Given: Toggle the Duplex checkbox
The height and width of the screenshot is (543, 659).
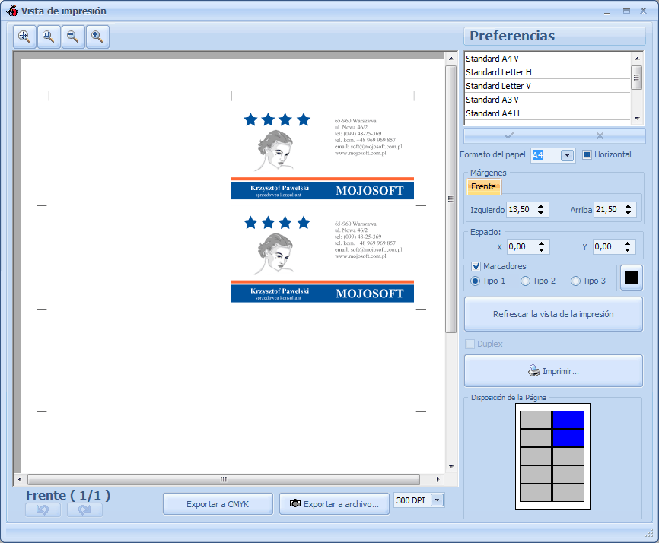Looking at the screenshot, I should tap(470, 344).
